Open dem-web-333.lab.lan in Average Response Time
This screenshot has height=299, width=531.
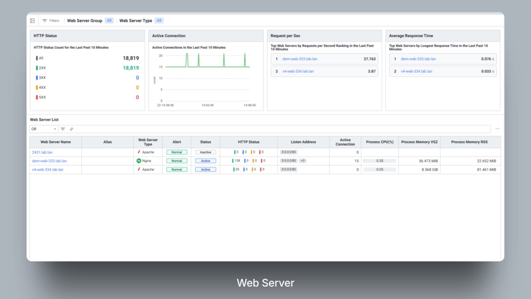pos(418,59)
